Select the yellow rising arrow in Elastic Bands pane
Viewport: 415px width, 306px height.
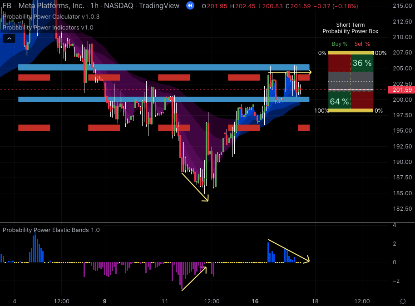pos(194,278)
